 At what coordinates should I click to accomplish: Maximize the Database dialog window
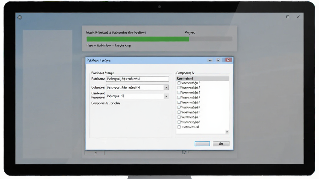(218, 60)
